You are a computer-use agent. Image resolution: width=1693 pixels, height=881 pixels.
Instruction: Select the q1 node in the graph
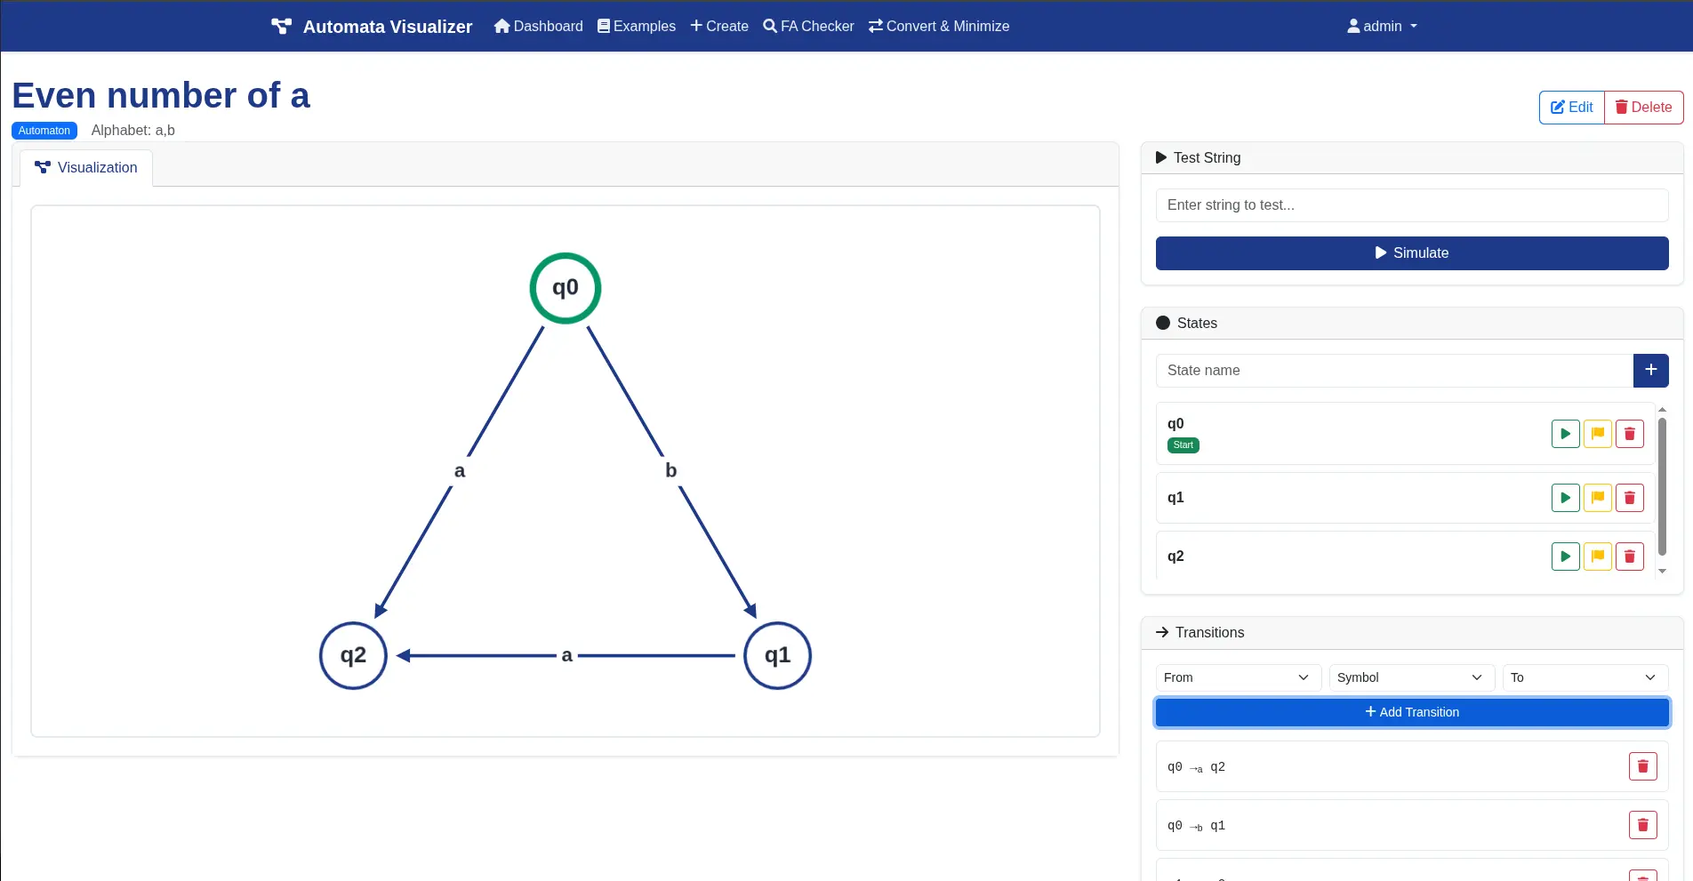tap(777, 656)
